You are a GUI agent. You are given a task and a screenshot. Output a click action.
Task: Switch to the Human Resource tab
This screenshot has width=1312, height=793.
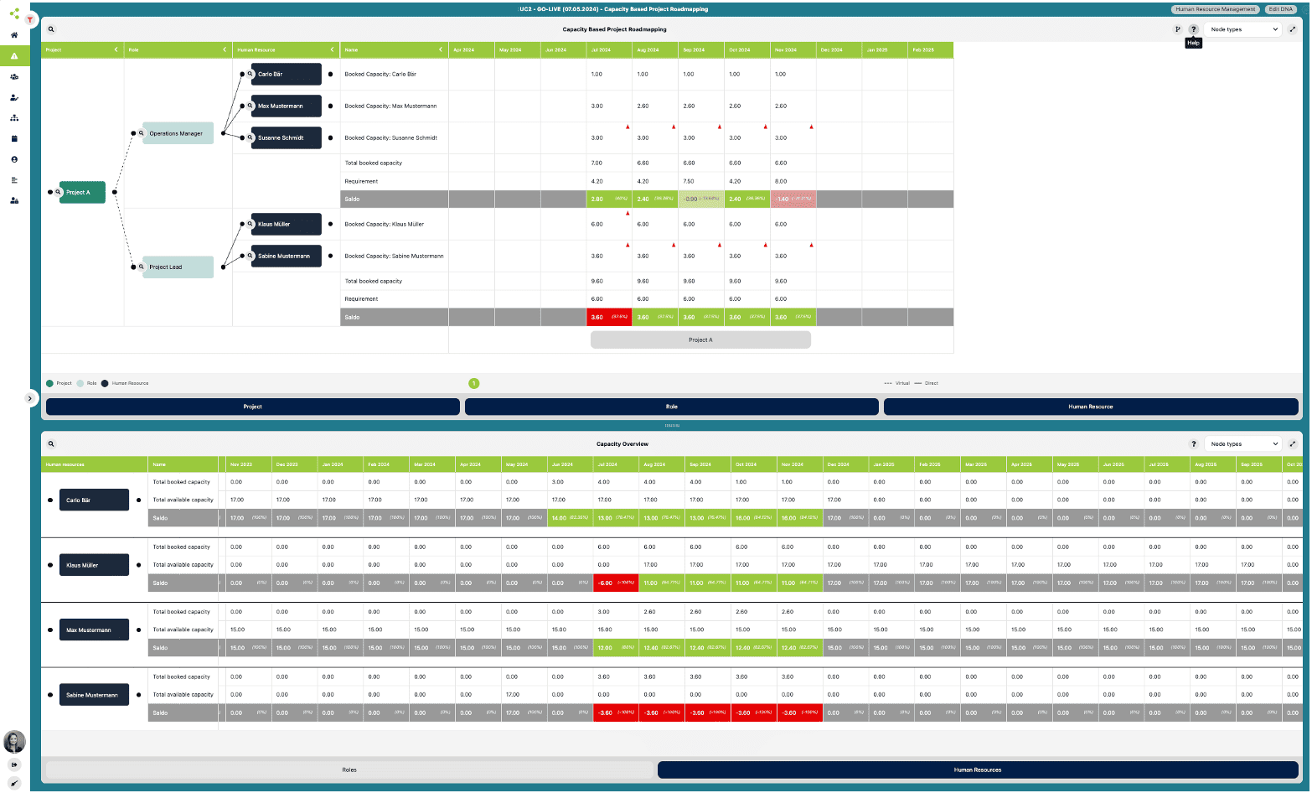[1091, 407]
